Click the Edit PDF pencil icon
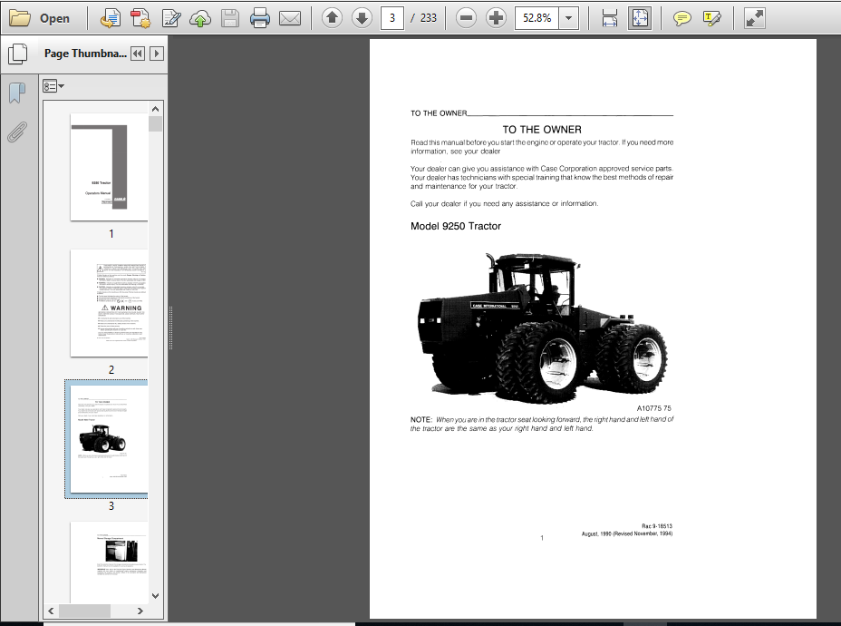The width and height of the screenshot is (841, 626). [171, 18]
